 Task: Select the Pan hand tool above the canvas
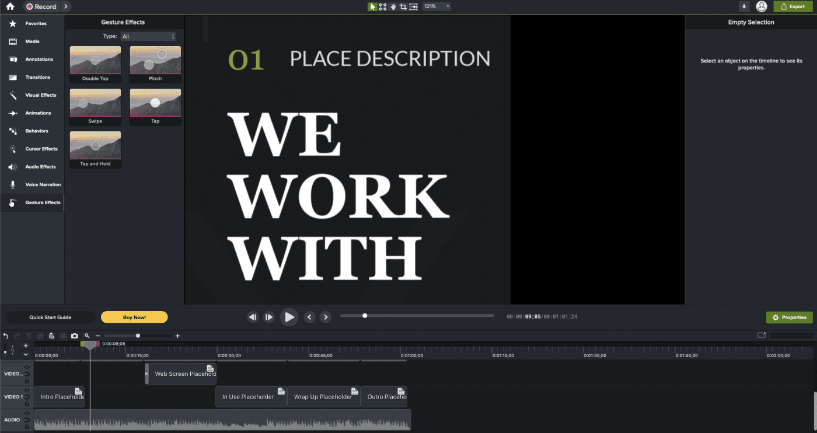point(393,6)
